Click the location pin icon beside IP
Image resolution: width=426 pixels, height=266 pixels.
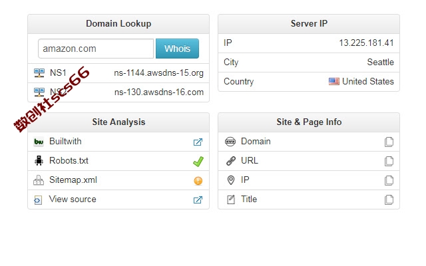[x=231, y=180]
